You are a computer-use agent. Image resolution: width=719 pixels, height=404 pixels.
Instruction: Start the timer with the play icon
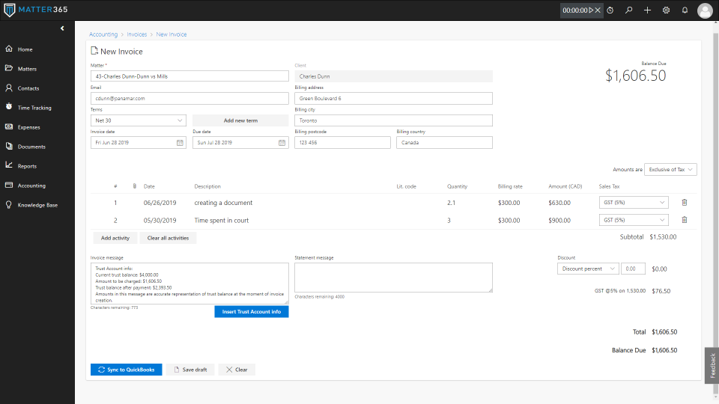tap(592, 10)
